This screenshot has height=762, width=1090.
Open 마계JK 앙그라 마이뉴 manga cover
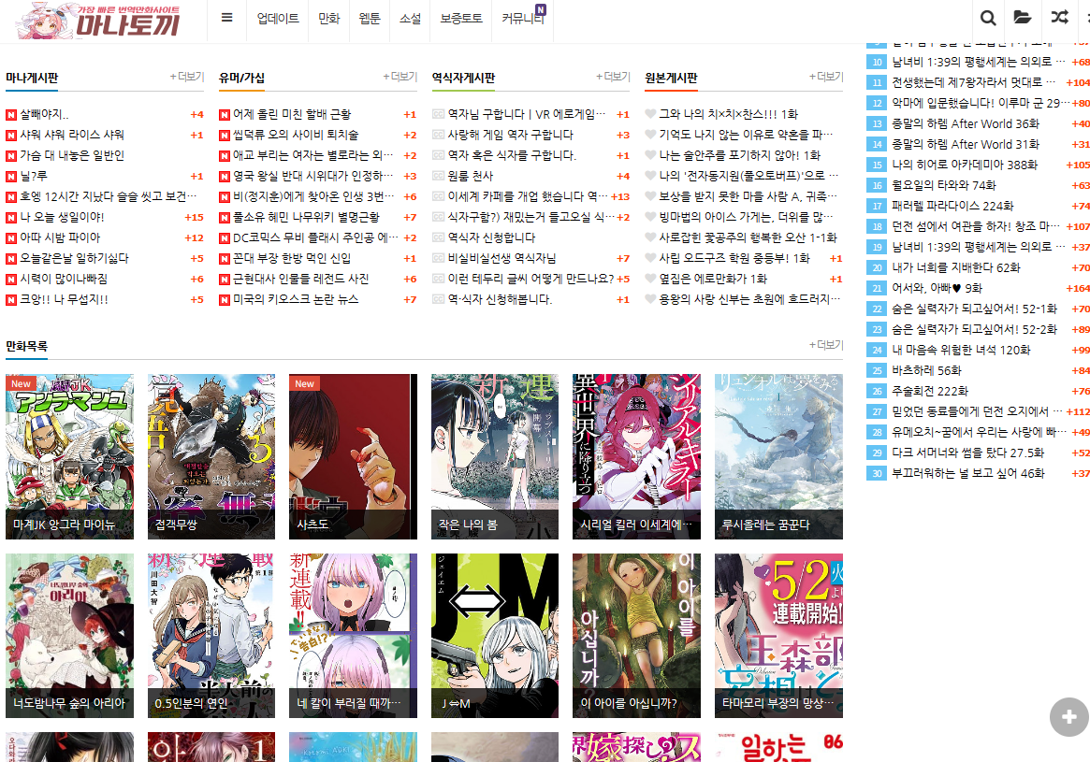(69, 456)
